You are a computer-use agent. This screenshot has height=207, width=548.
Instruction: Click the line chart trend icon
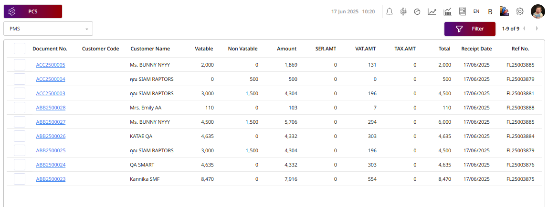(x=432, y=11)
